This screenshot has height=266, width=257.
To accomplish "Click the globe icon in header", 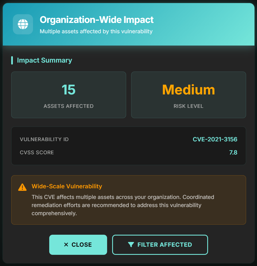I will point(23,24).
